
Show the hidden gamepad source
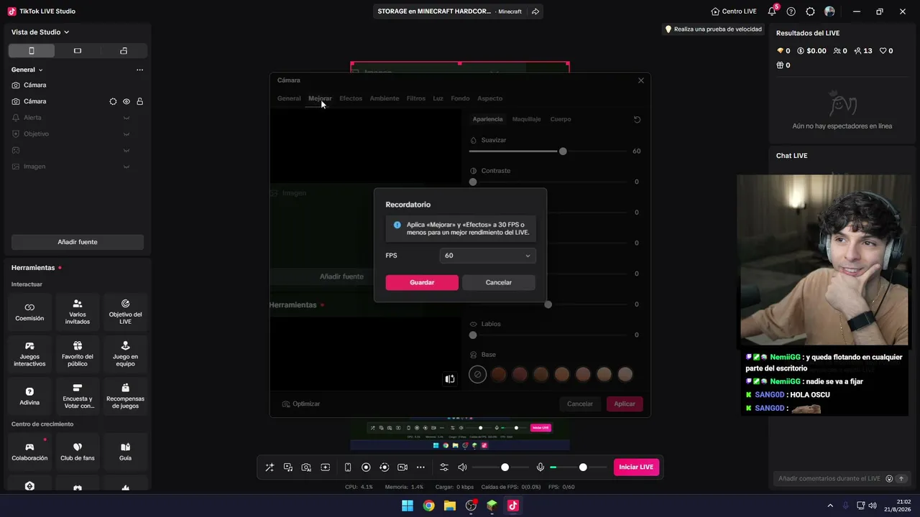pos(126,151)
